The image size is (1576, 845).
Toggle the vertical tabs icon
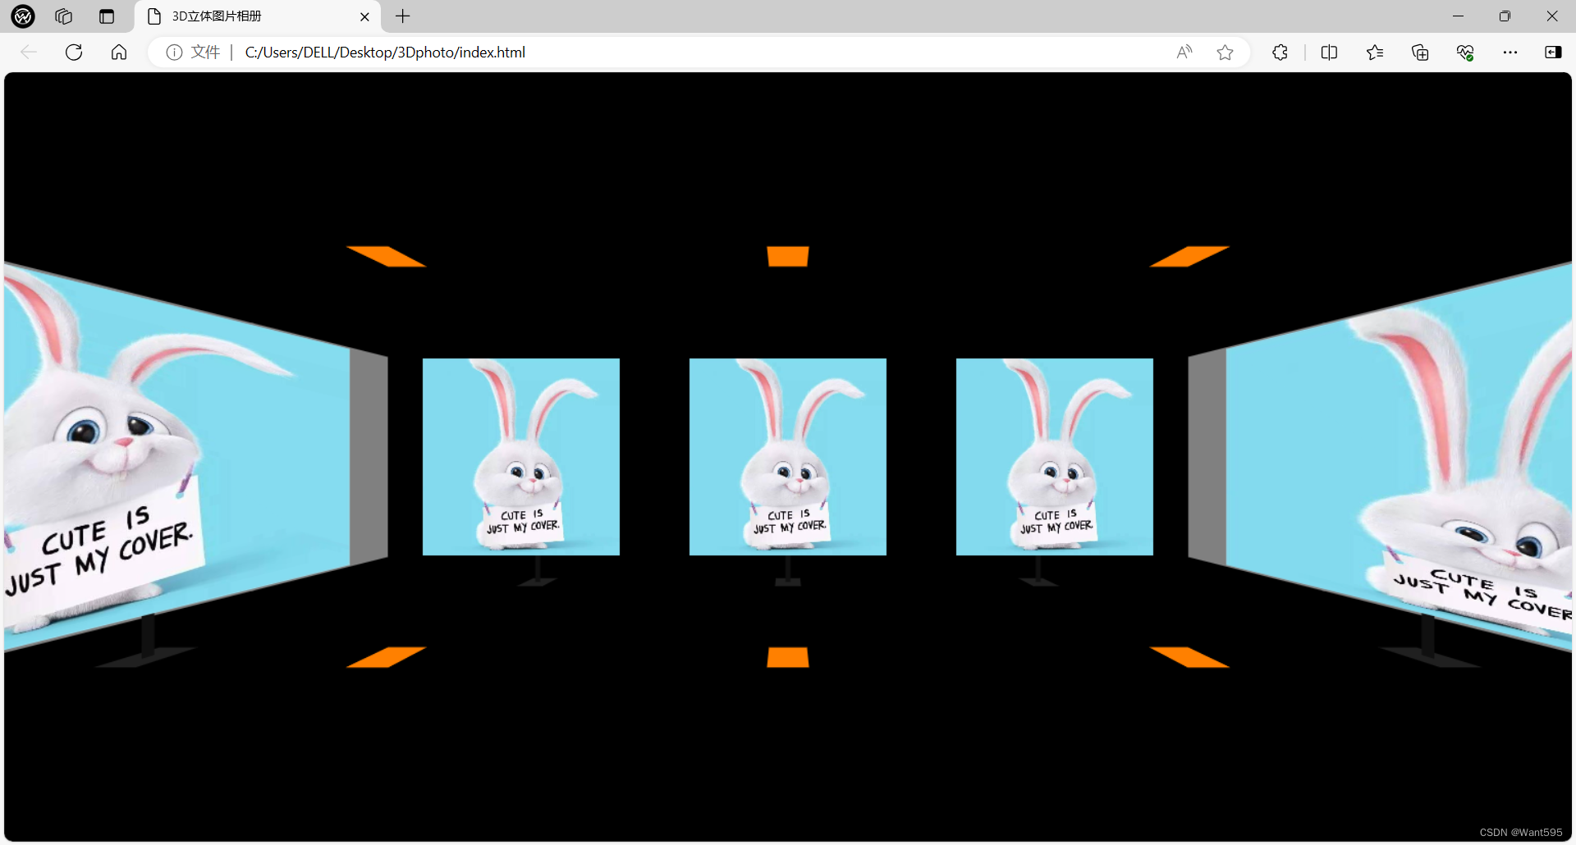pos(107,16)
